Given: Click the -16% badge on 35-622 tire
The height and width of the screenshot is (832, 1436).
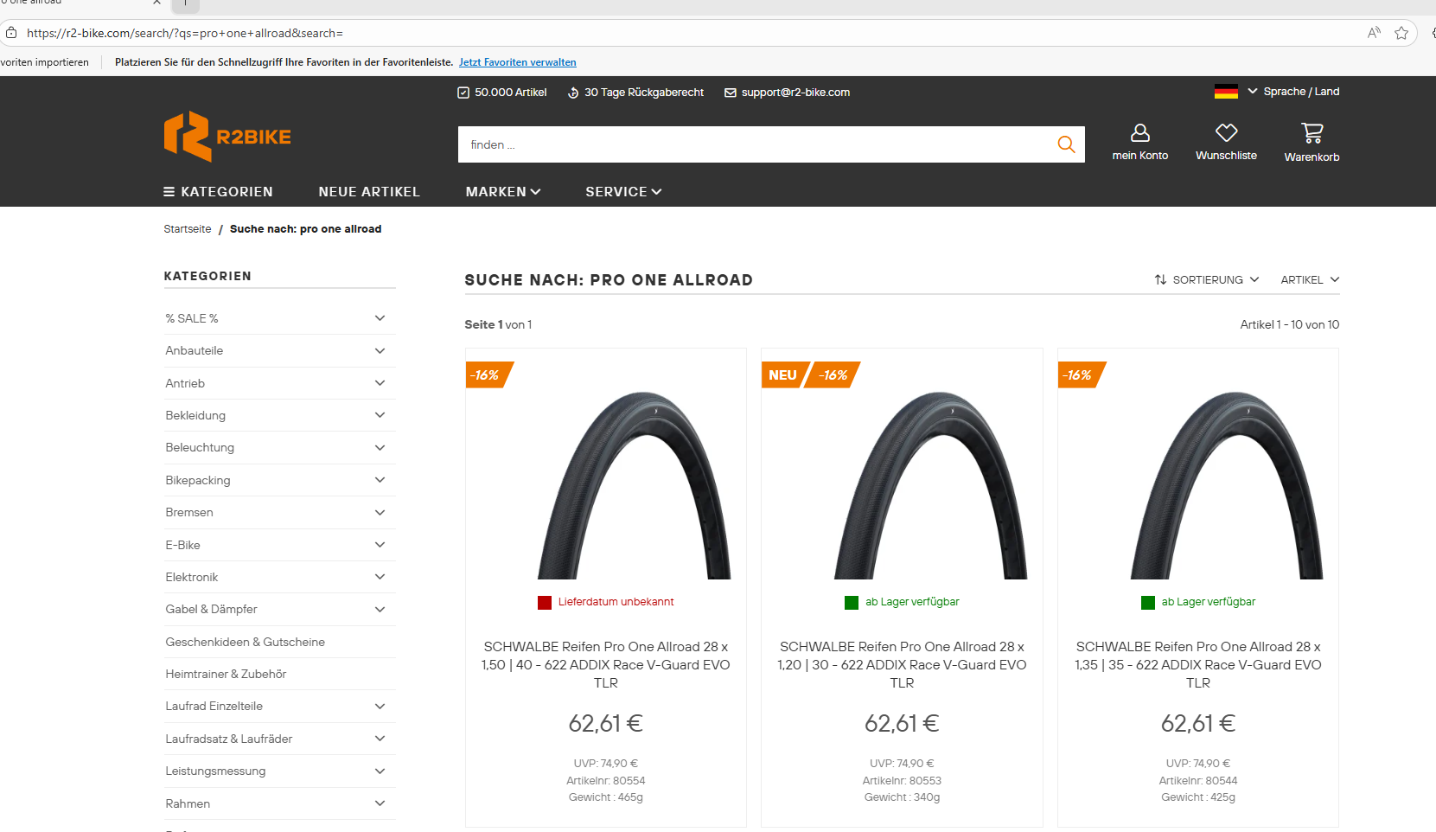Looking at the screenshot, I should [x=1081, y=375].
